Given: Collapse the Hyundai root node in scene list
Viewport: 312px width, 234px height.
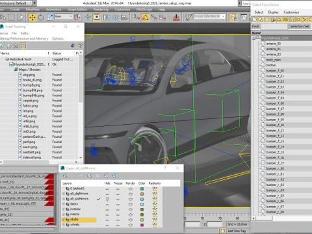Looking at the screenshot, I should click(x=253, y=38).
